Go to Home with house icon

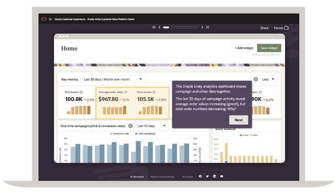281,28
